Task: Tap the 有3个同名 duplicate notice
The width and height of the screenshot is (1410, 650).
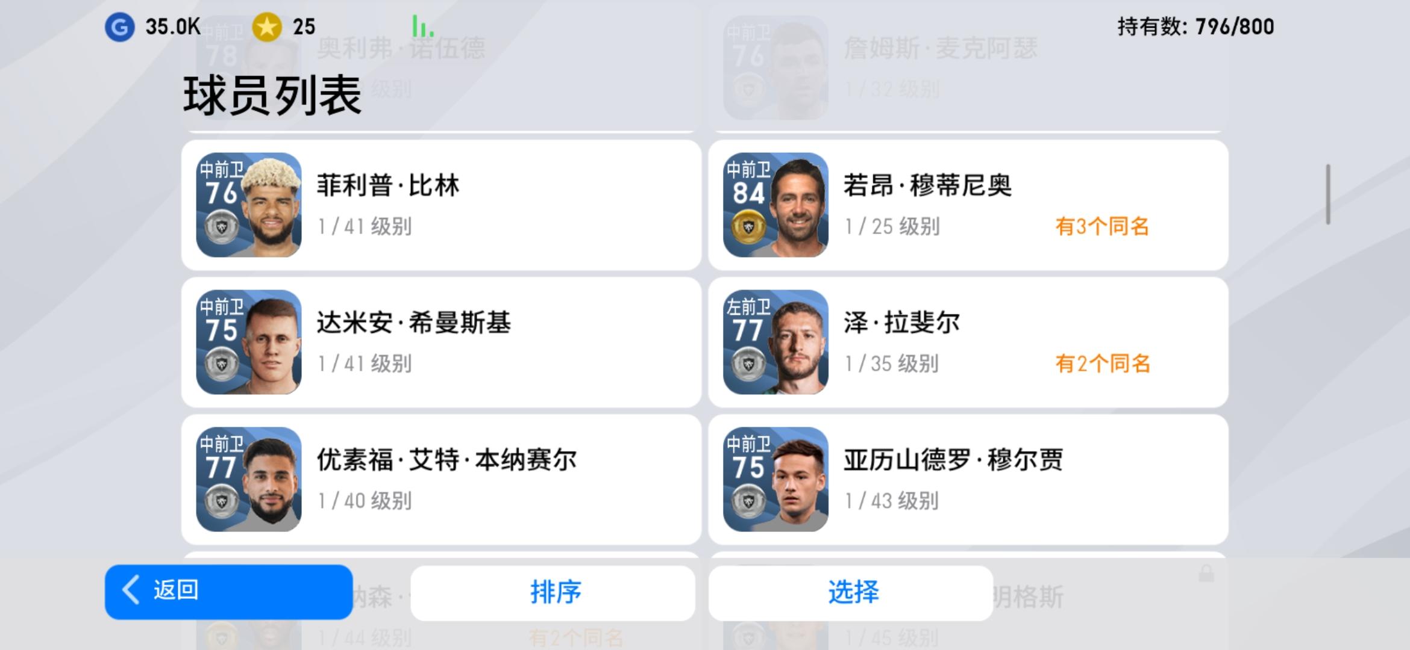Action: [x=1102, y=226]
